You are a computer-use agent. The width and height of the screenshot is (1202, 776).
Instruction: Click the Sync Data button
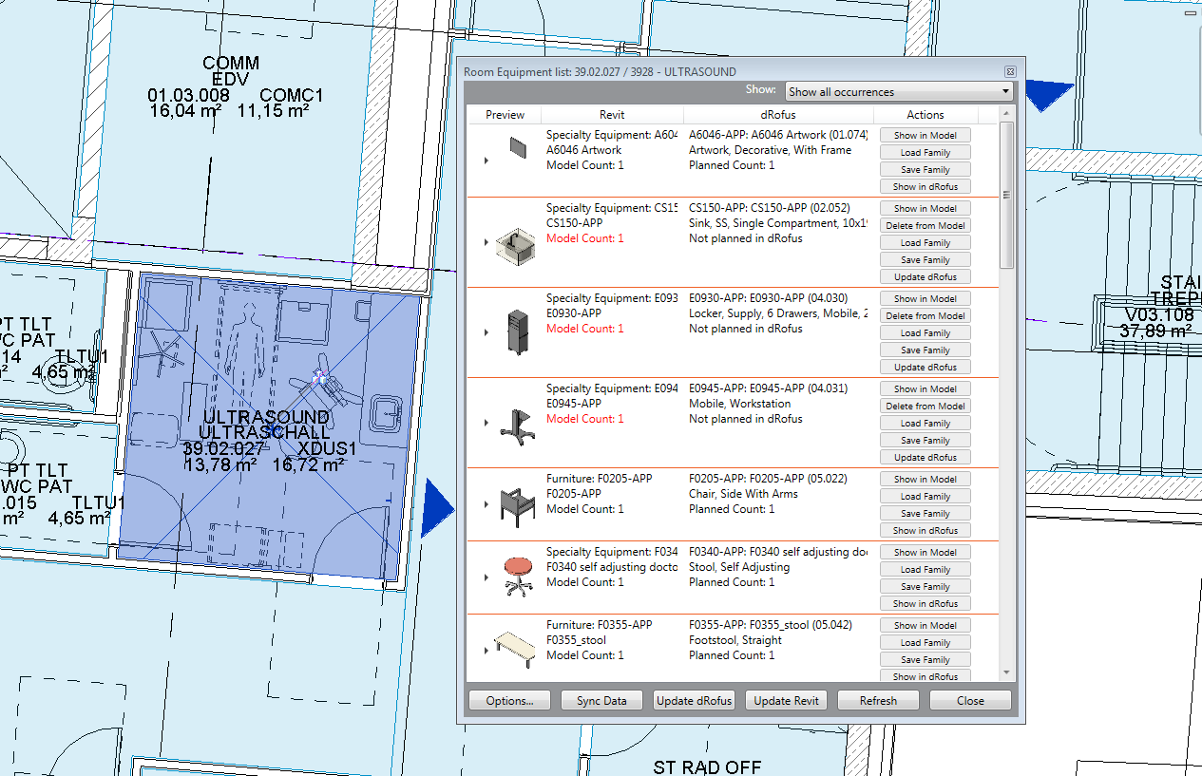point(601,701)
